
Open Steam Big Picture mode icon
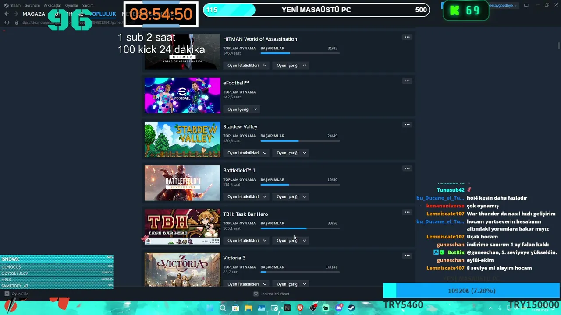pyautogui.click(x=526, y=5)
